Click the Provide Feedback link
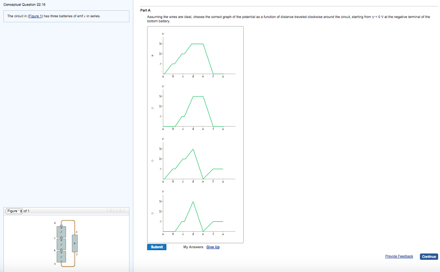The height and width of the screenshot is (272, 440). (x=399, y=256)
